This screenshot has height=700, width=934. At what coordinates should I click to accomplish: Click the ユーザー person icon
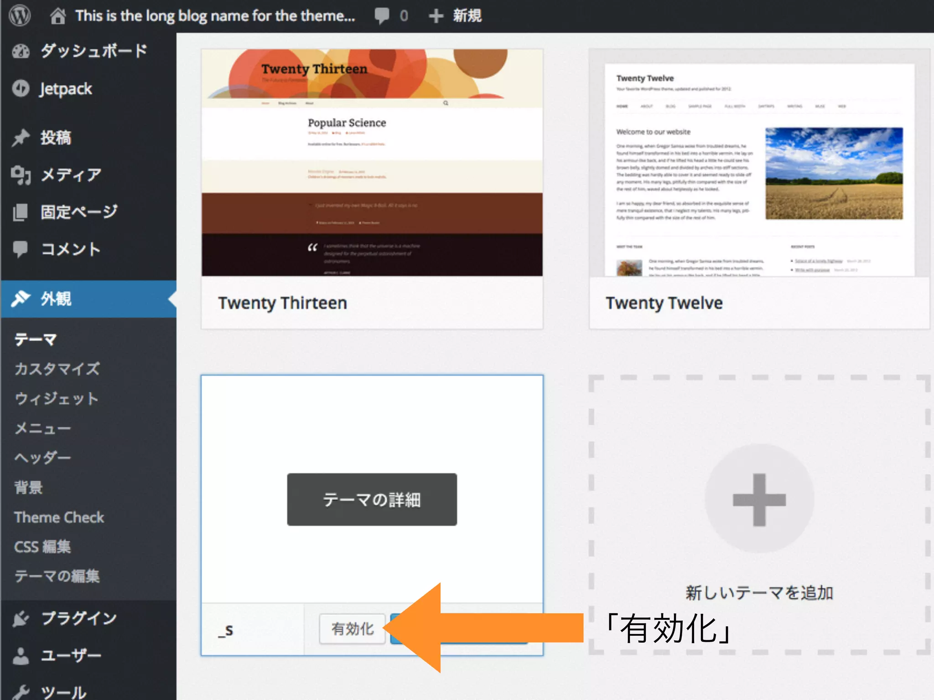tap(21, 656)
